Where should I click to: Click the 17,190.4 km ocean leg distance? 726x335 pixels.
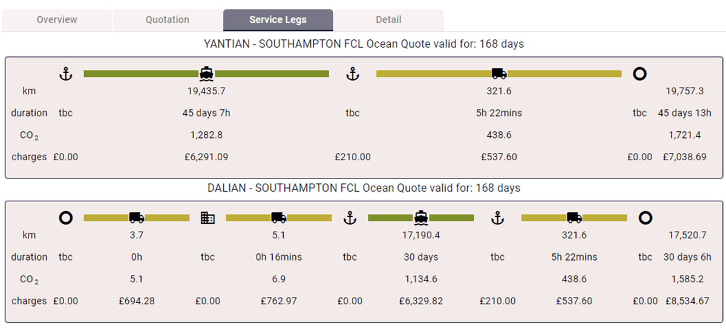[420, 235]
